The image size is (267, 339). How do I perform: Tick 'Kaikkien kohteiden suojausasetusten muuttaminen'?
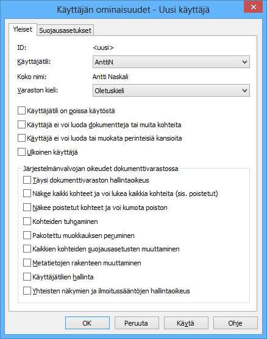pos(27,249)
